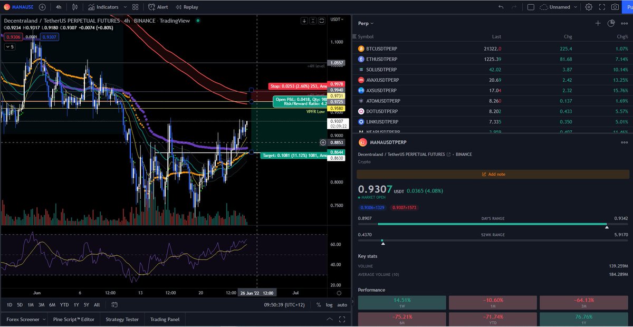Image resolution: width=633 pixels, height=327 pixels.
Task: Add a symbol to compare with plus icon
Action: [x=42, y=7]
